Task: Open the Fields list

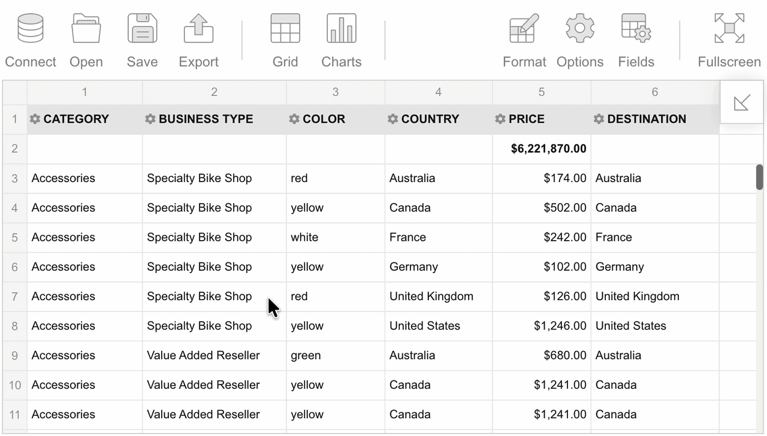Action: point(636,40)
